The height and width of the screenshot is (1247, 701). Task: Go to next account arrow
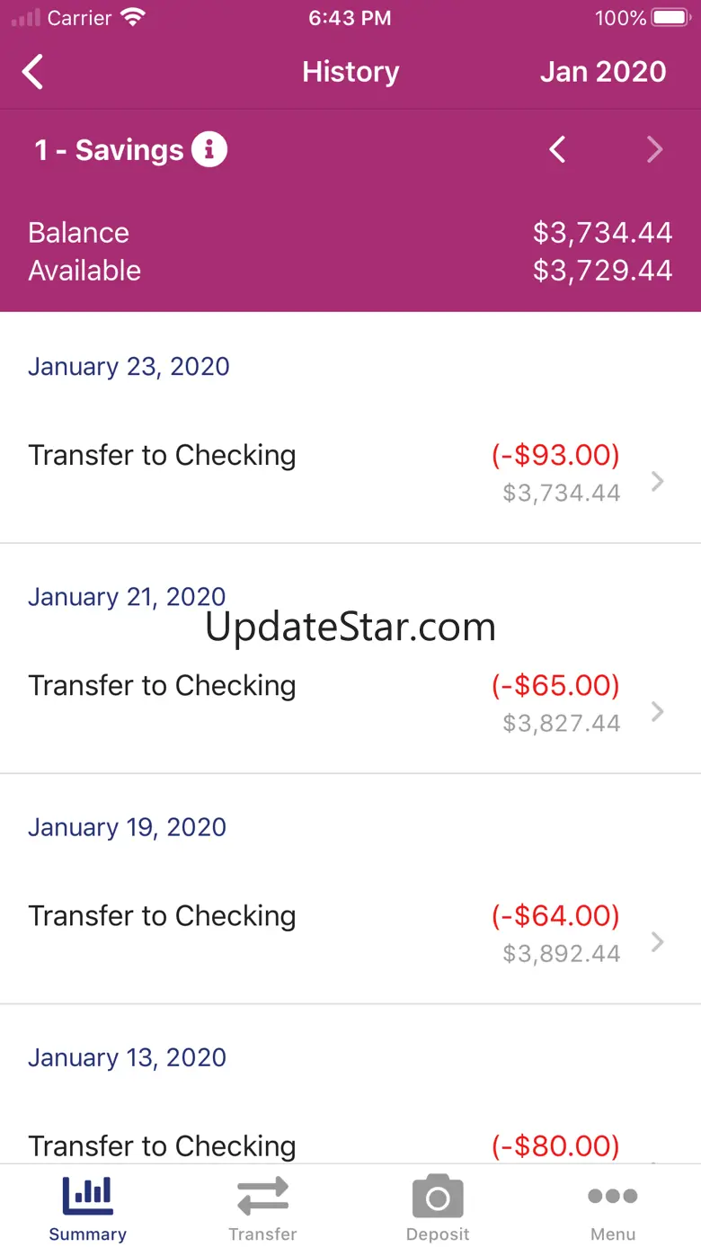654,150
